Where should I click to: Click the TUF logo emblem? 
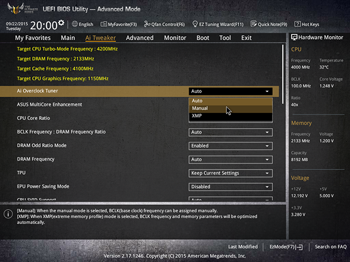click(x=16, y=9)
